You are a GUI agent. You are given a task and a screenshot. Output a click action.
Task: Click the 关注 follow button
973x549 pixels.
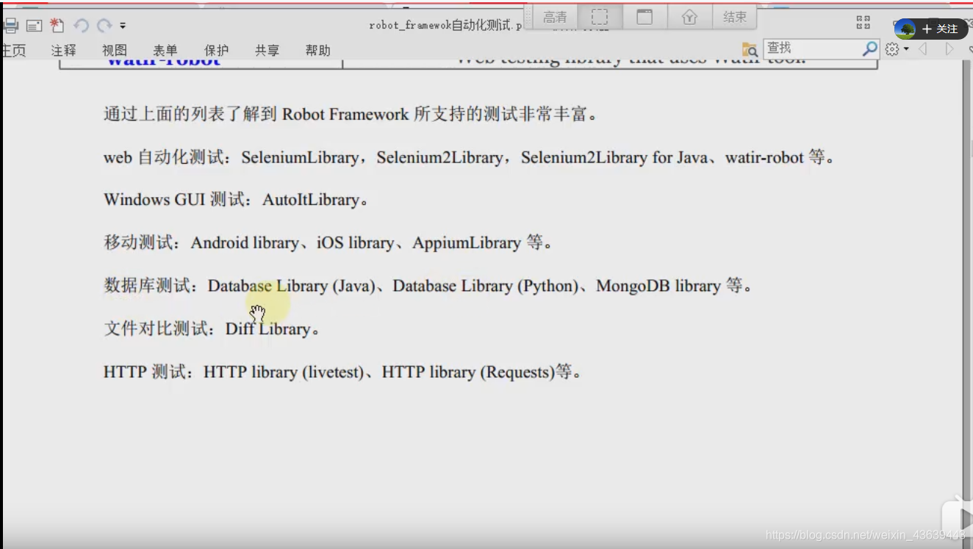[x=940, y=29]
